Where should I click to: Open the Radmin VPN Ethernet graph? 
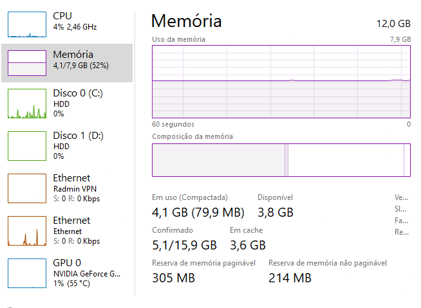pyautogui.click(x=27, y=188)
